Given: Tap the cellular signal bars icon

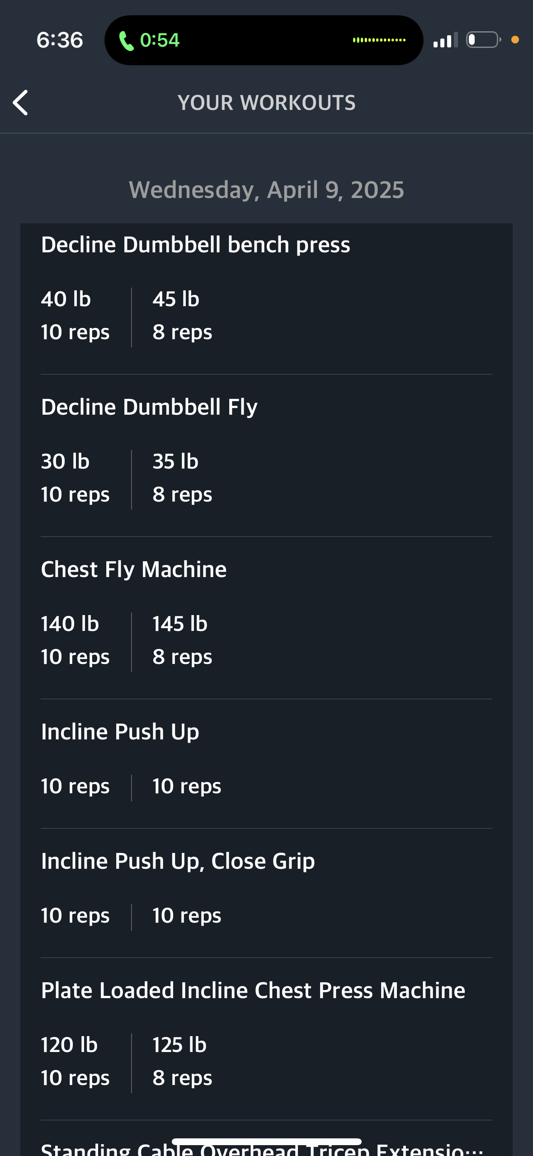Looking at the screenshot, I should (x=445, y=40).
